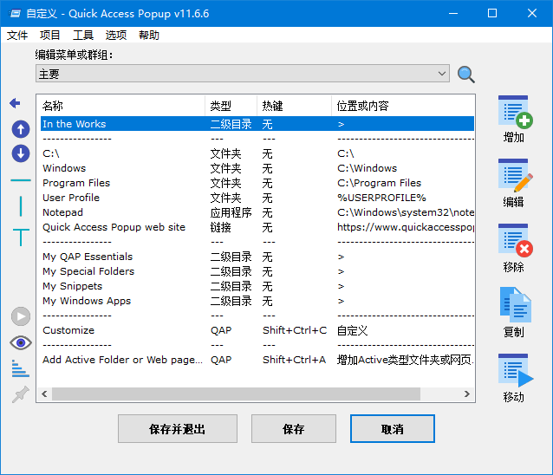Click the 保存 button
Screen dimensions: 553x475
coord(294,429)
